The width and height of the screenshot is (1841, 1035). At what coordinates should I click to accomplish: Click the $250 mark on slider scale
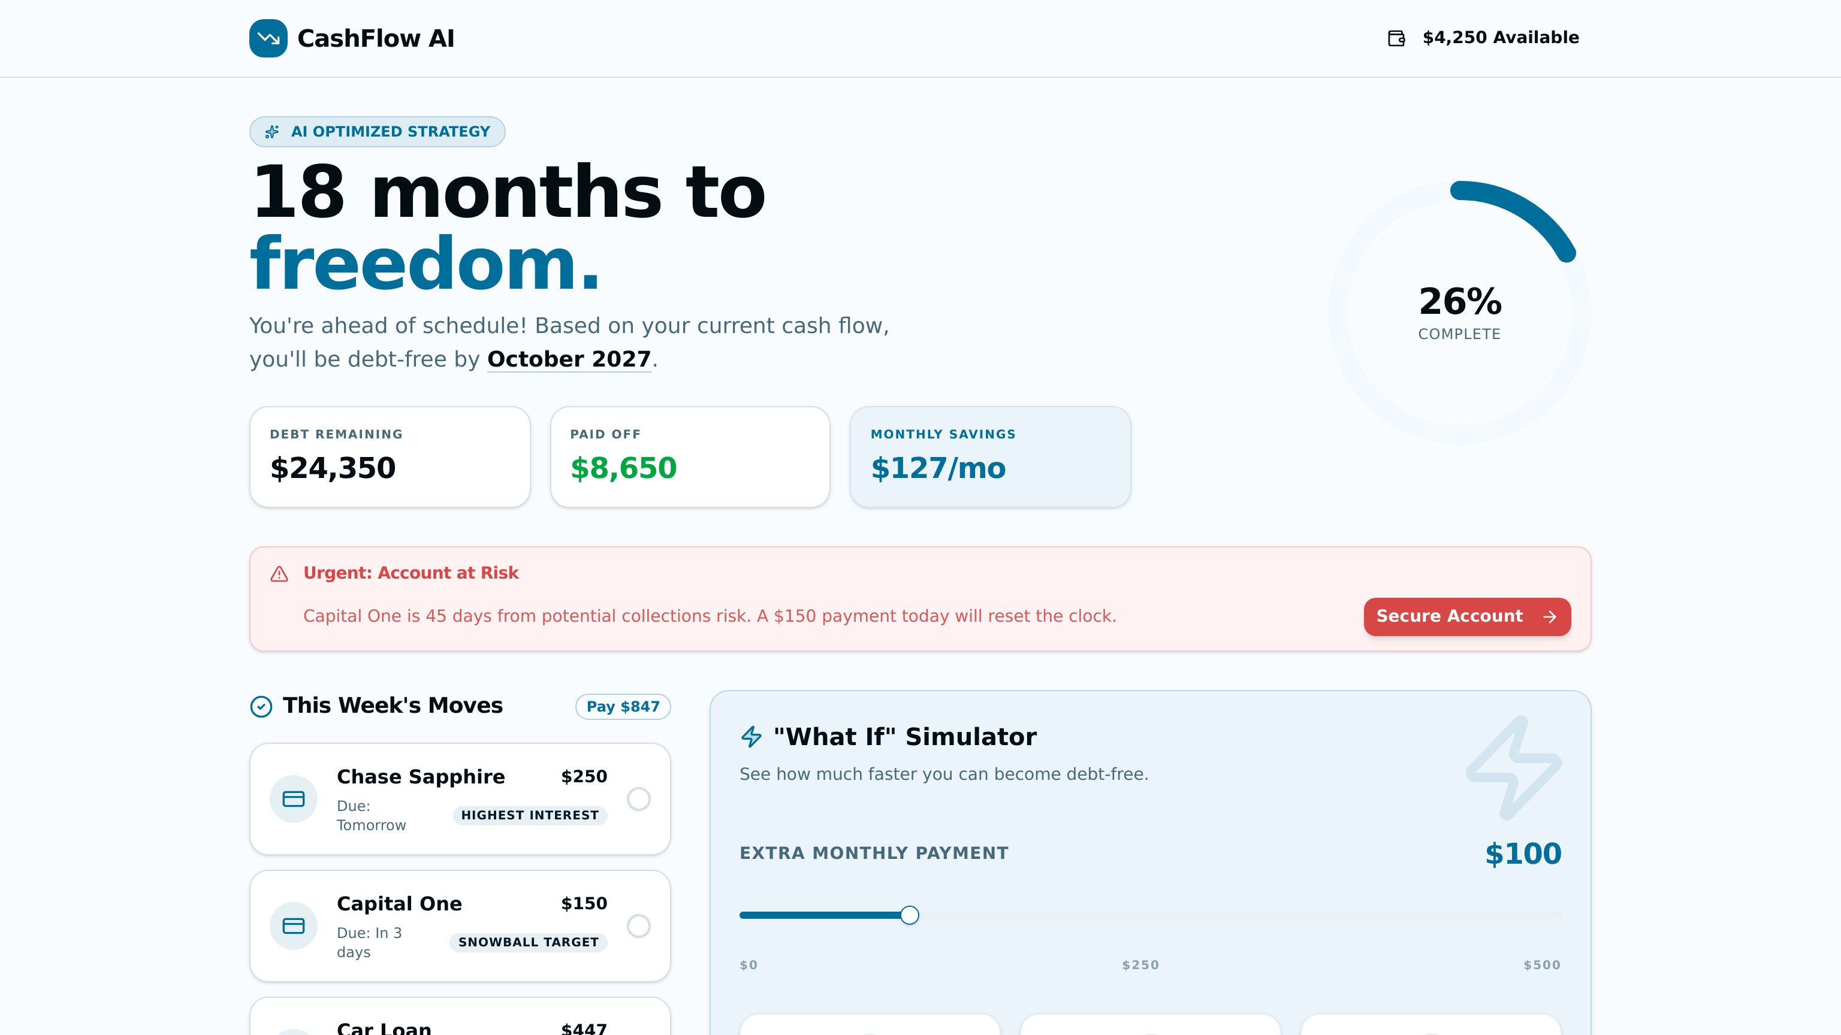pyautogui.click(x=1140, y=965)
